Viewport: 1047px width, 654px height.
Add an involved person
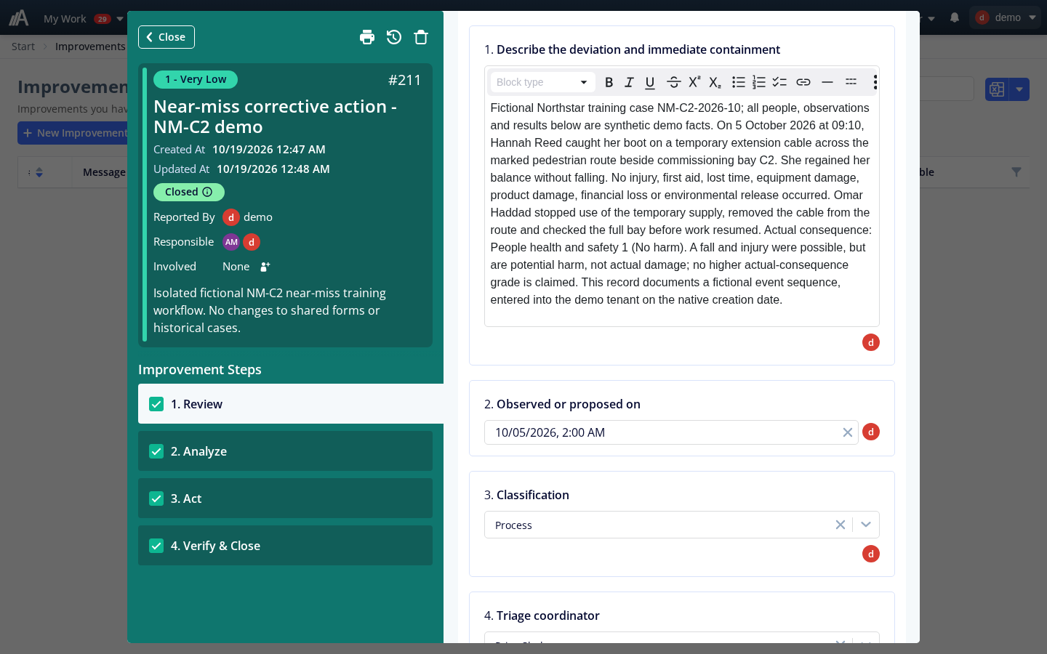coord(265,267)
